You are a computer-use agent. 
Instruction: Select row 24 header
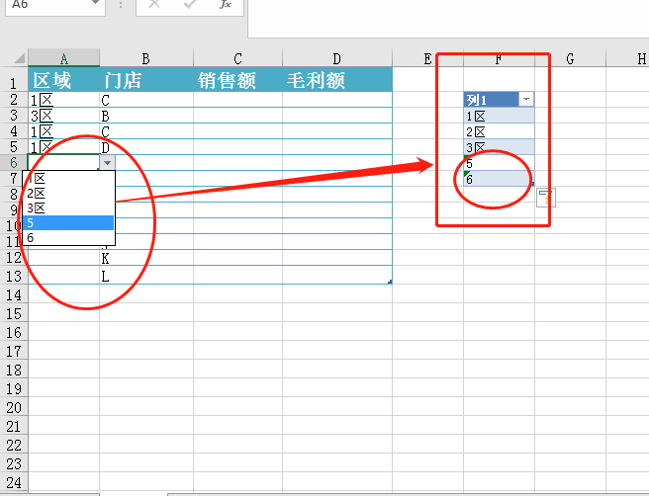(x=14, y=482)
